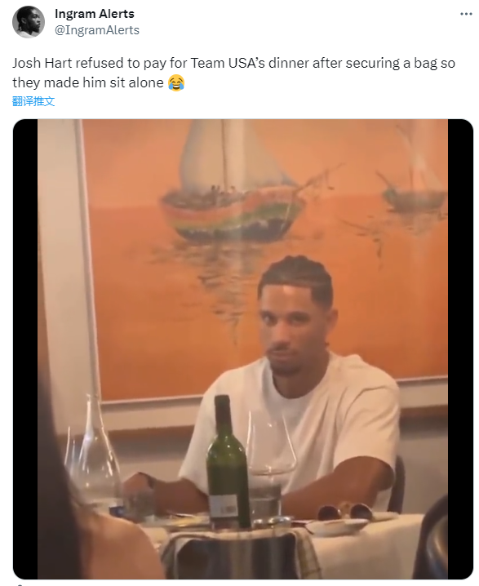Click the green wine bottle in video

click(x=227, y=464)
